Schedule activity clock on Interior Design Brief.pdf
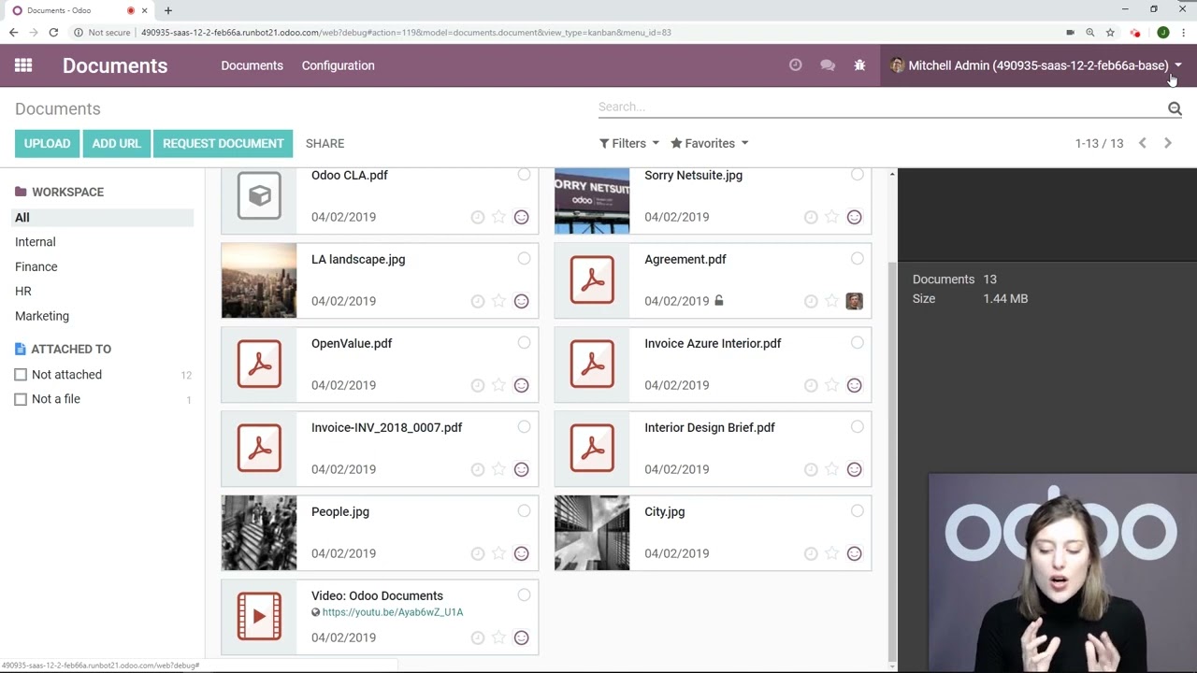This screenshot has height=673, width=1197. [811, 469]
